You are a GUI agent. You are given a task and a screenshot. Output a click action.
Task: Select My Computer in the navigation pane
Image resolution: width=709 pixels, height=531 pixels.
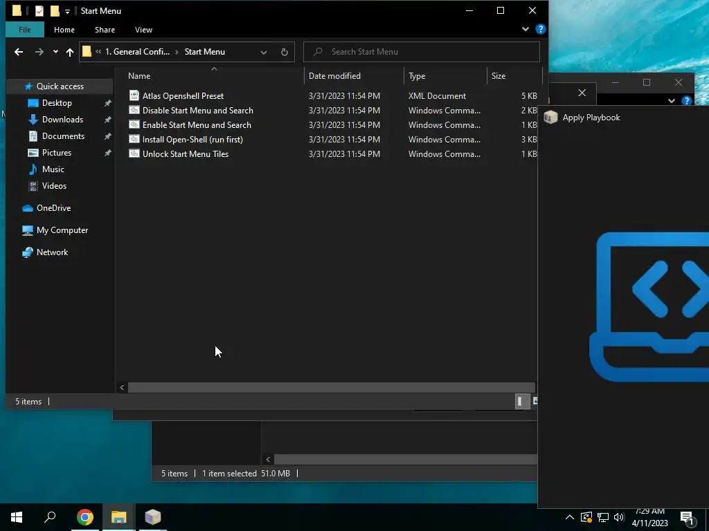click(x=62, y=230)
